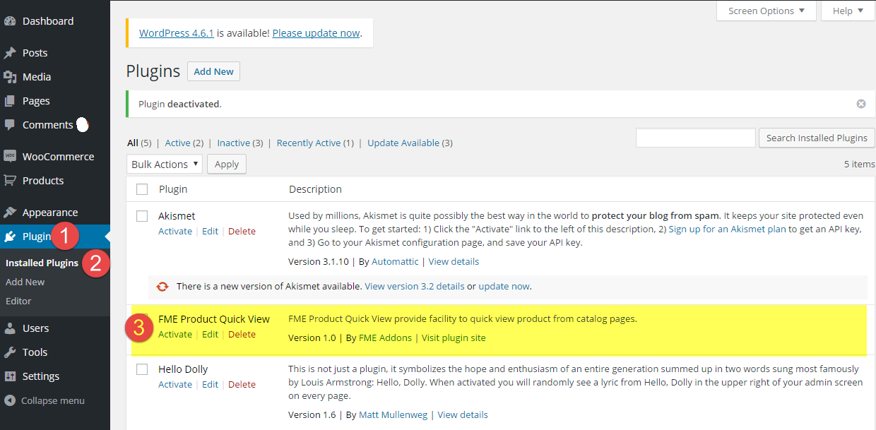This screenshot has width=876, height=430.
Task: Select all plugins via header checkbox
Action: (142, 189)
